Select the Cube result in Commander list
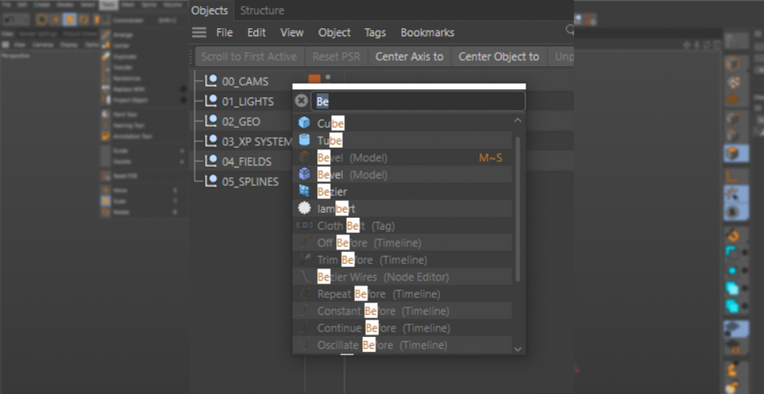This screenshot has height=394, width=764. click(x=402, y=124)
